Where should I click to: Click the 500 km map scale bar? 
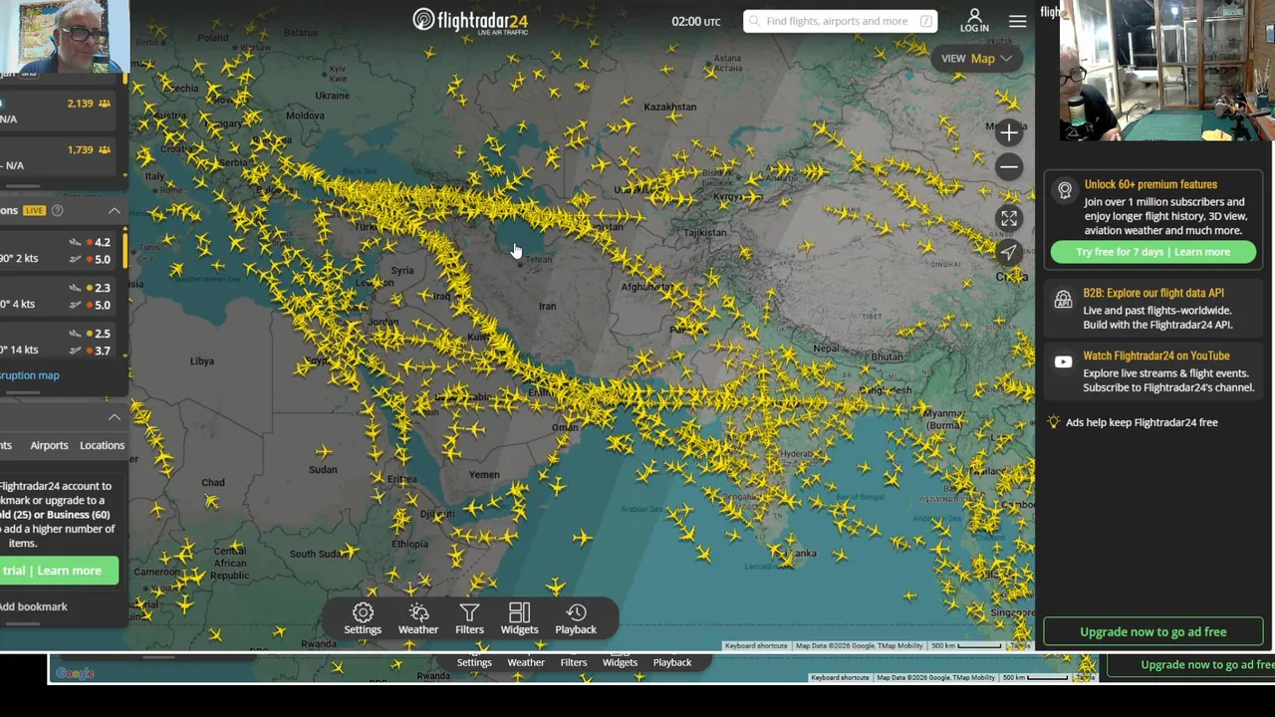966,645
